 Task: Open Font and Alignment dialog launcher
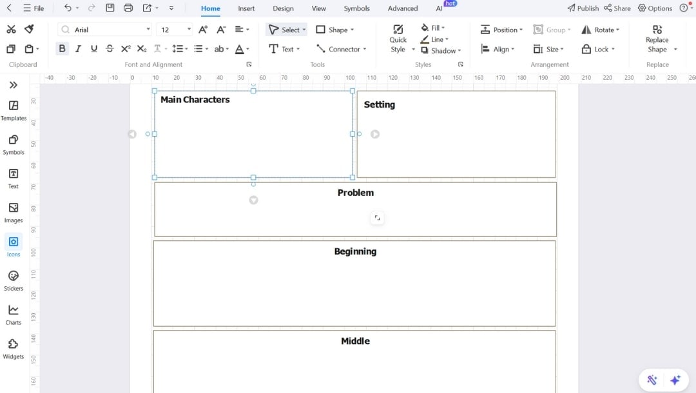(x=249, y=64)
